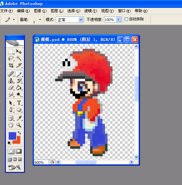The height and width of the screenshot is (185, 182).
Task: Open the 视图(V) menu
Action: [108, 11]
